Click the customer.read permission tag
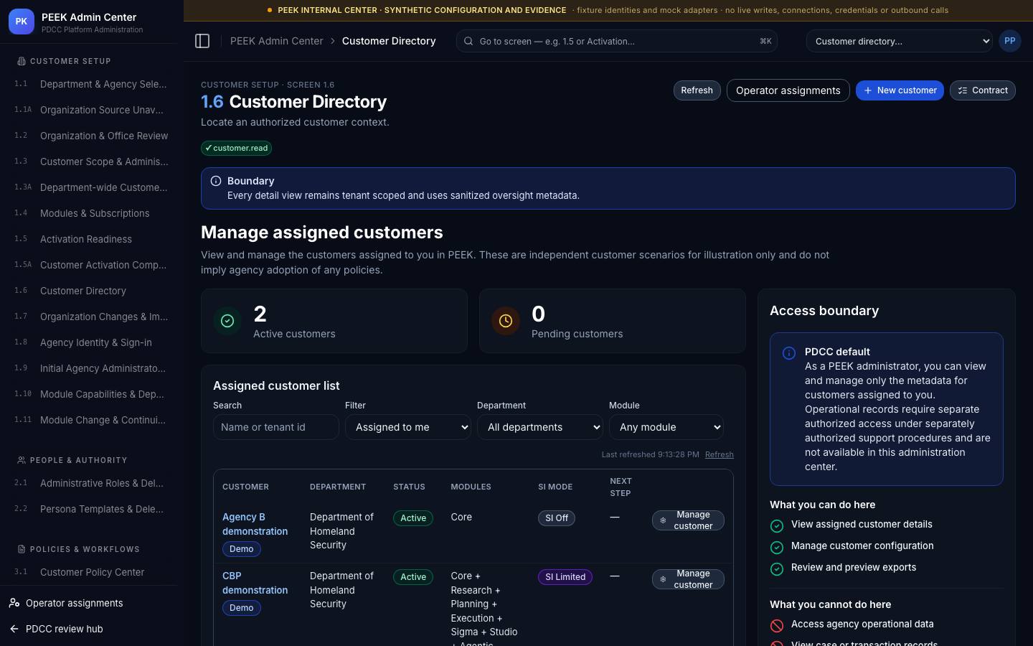 236,148
